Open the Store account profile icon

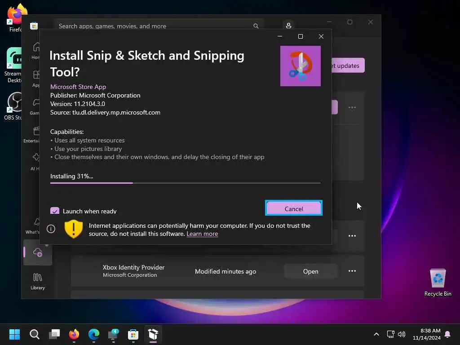coord(289,26)
